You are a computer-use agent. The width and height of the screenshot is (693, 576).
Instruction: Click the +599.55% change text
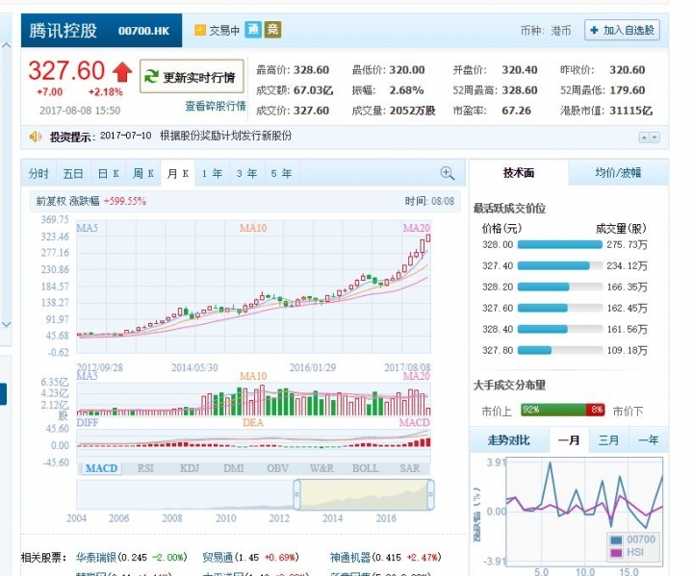point(124,201)
